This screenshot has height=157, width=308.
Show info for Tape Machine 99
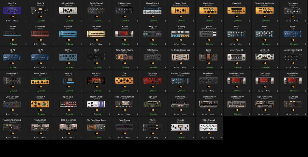[x=250, y=114]
